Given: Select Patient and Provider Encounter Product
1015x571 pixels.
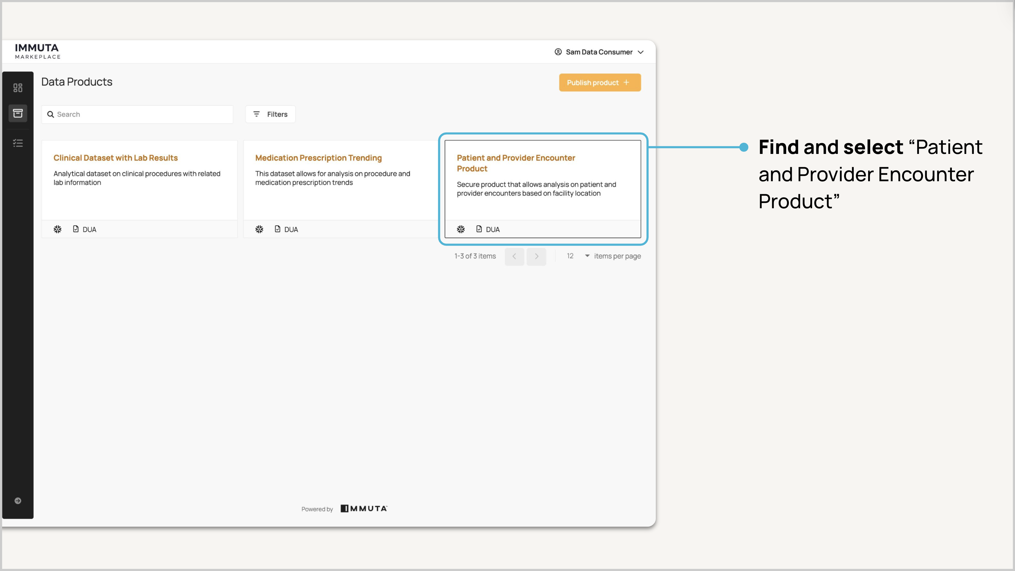Looking at the screenshot, I should [x=516, y=163].
